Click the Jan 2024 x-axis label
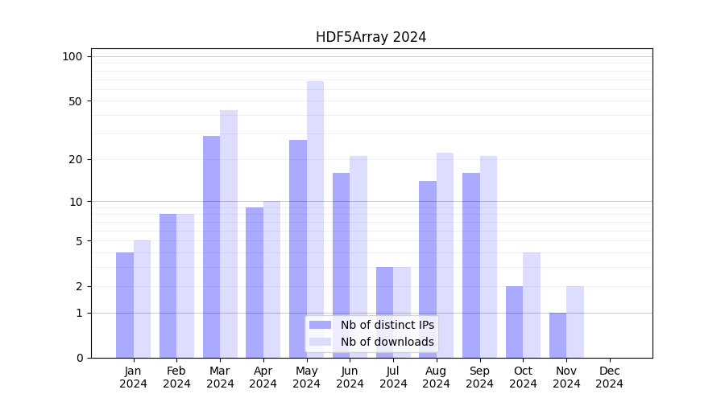This screenshot has height=402, width=725. (x=133, y=377)
